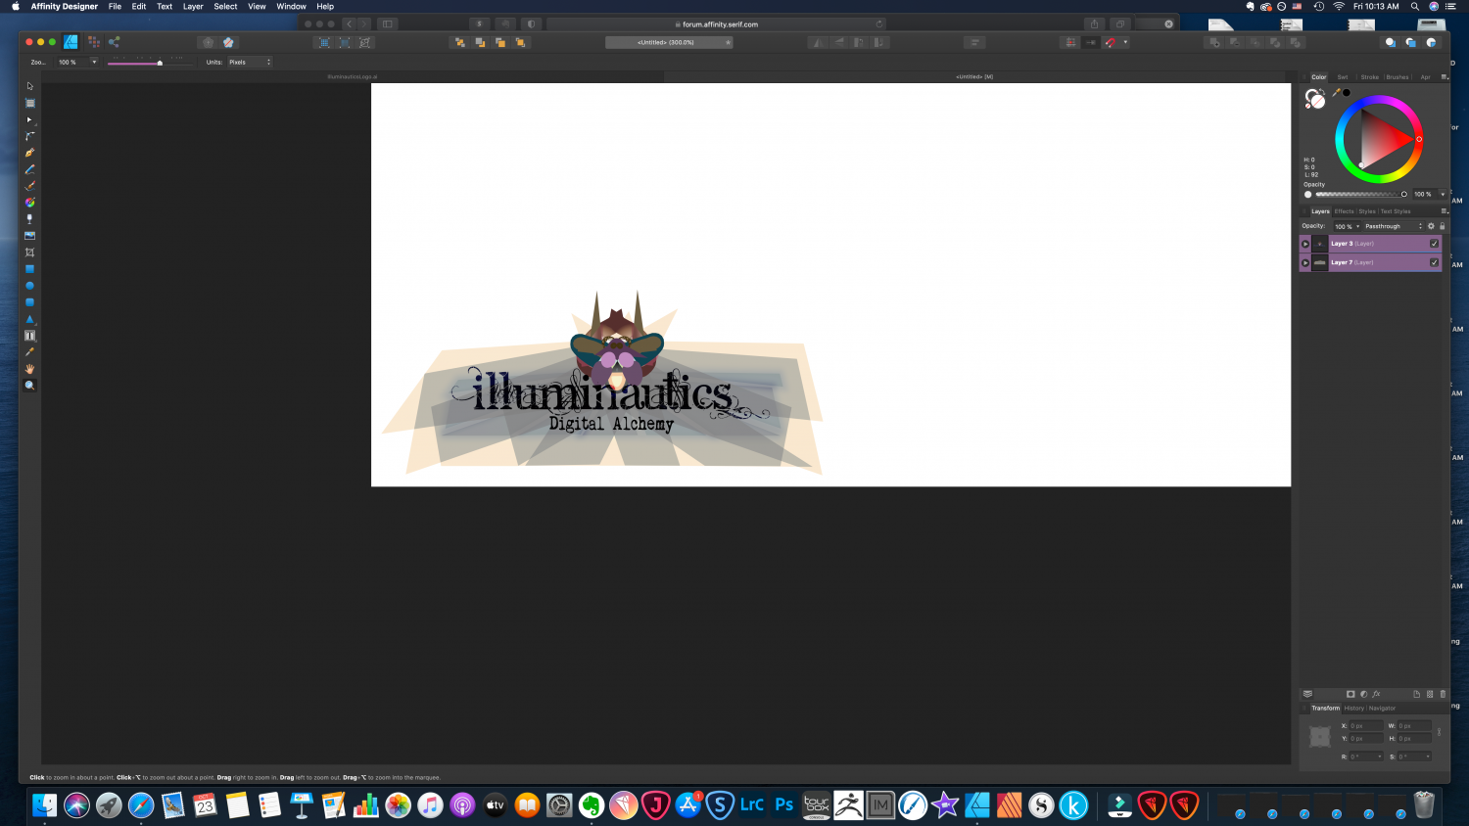
Task: Expand Layer 3 to show contents
Action: [x=1305, y=244]
